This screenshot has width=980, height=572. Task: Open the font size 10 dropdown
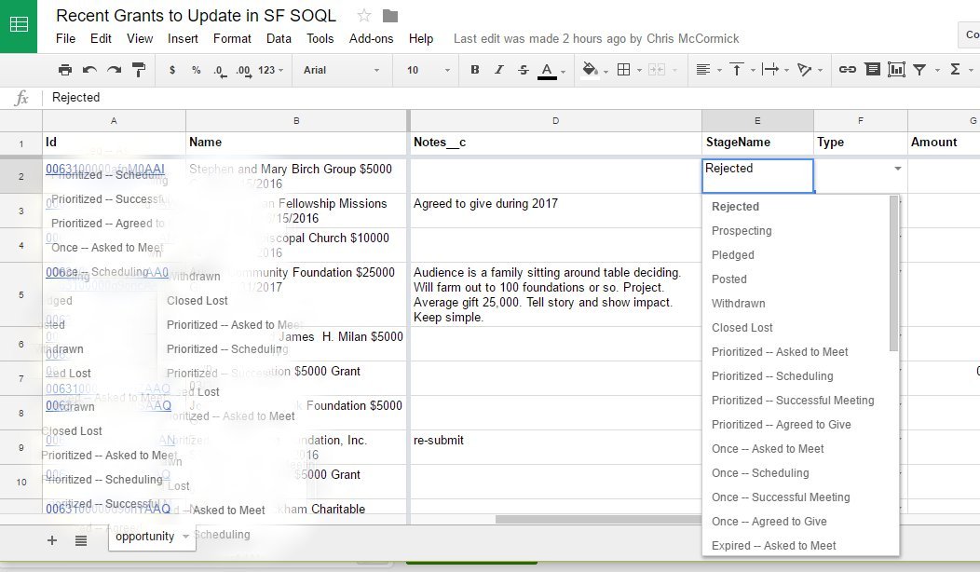[428, 70]
